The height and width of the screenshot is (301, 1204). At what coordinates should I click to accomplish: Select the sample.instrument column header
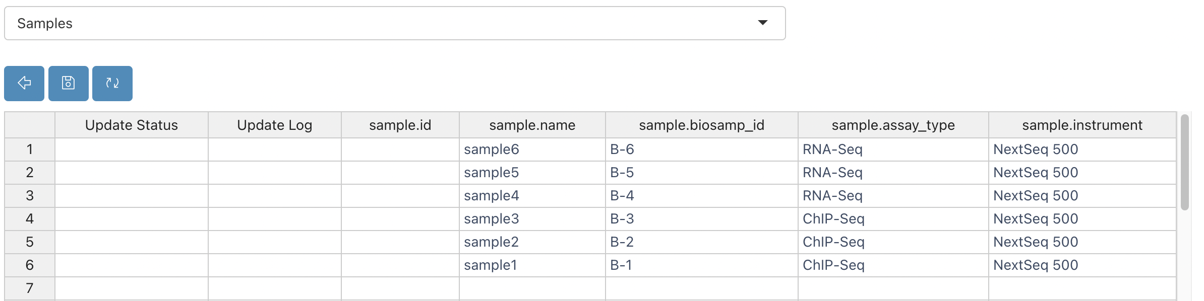point(1082,125)
